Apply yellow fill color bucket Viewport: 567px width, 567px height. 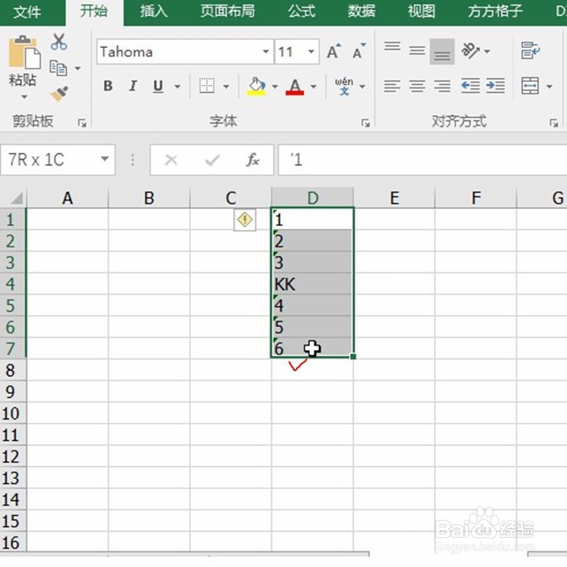coord(257,86)
